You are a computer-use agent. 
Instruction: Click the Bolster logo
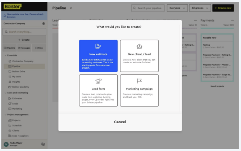click(13, 6)
